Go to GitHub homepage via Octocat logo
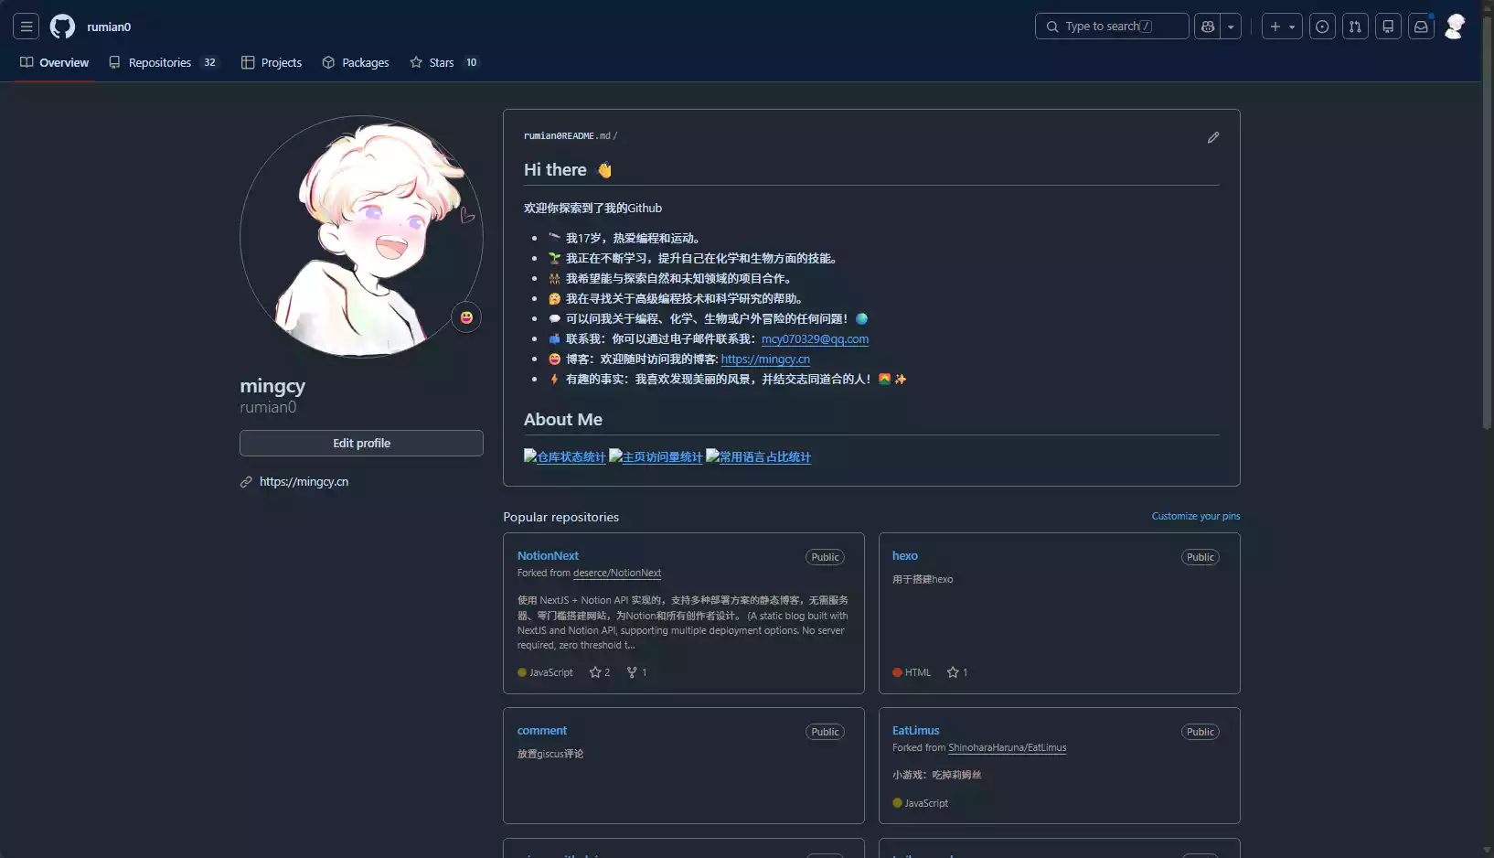Viewport: 1494px width, 858px height. click(x=62, y=27)
